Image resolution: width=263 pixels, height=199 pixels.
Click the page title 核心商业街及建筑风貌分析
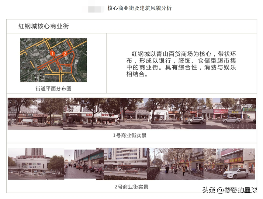click(140, 8)
